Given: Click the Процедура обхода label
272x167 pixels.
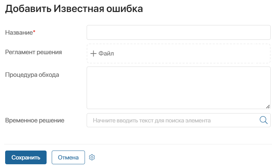Looking at the screenshot, I should tap(32, 75).
